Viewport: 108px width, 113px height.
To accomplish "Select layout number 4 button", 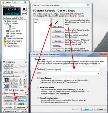I will [25, 79].
